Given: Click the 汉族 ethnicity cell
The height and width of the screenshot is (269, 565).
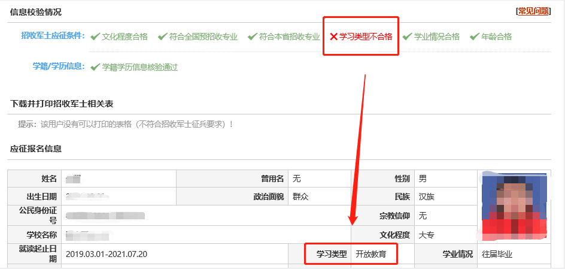Looking at the screenshot, I should tap(426, 196).
